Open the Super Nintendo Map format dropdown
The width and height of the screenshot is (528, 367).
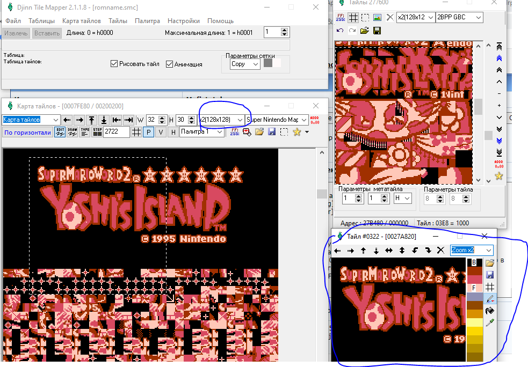(x=277, y=120)
